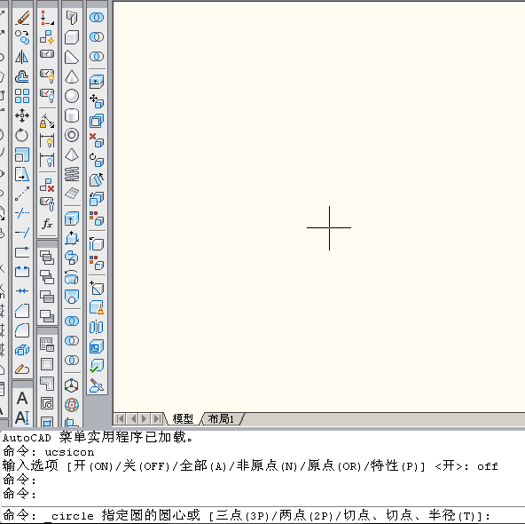Open the fx Parameters Manager
The width and height of the screenshot is (525, 524).
[x=47, y=224]
